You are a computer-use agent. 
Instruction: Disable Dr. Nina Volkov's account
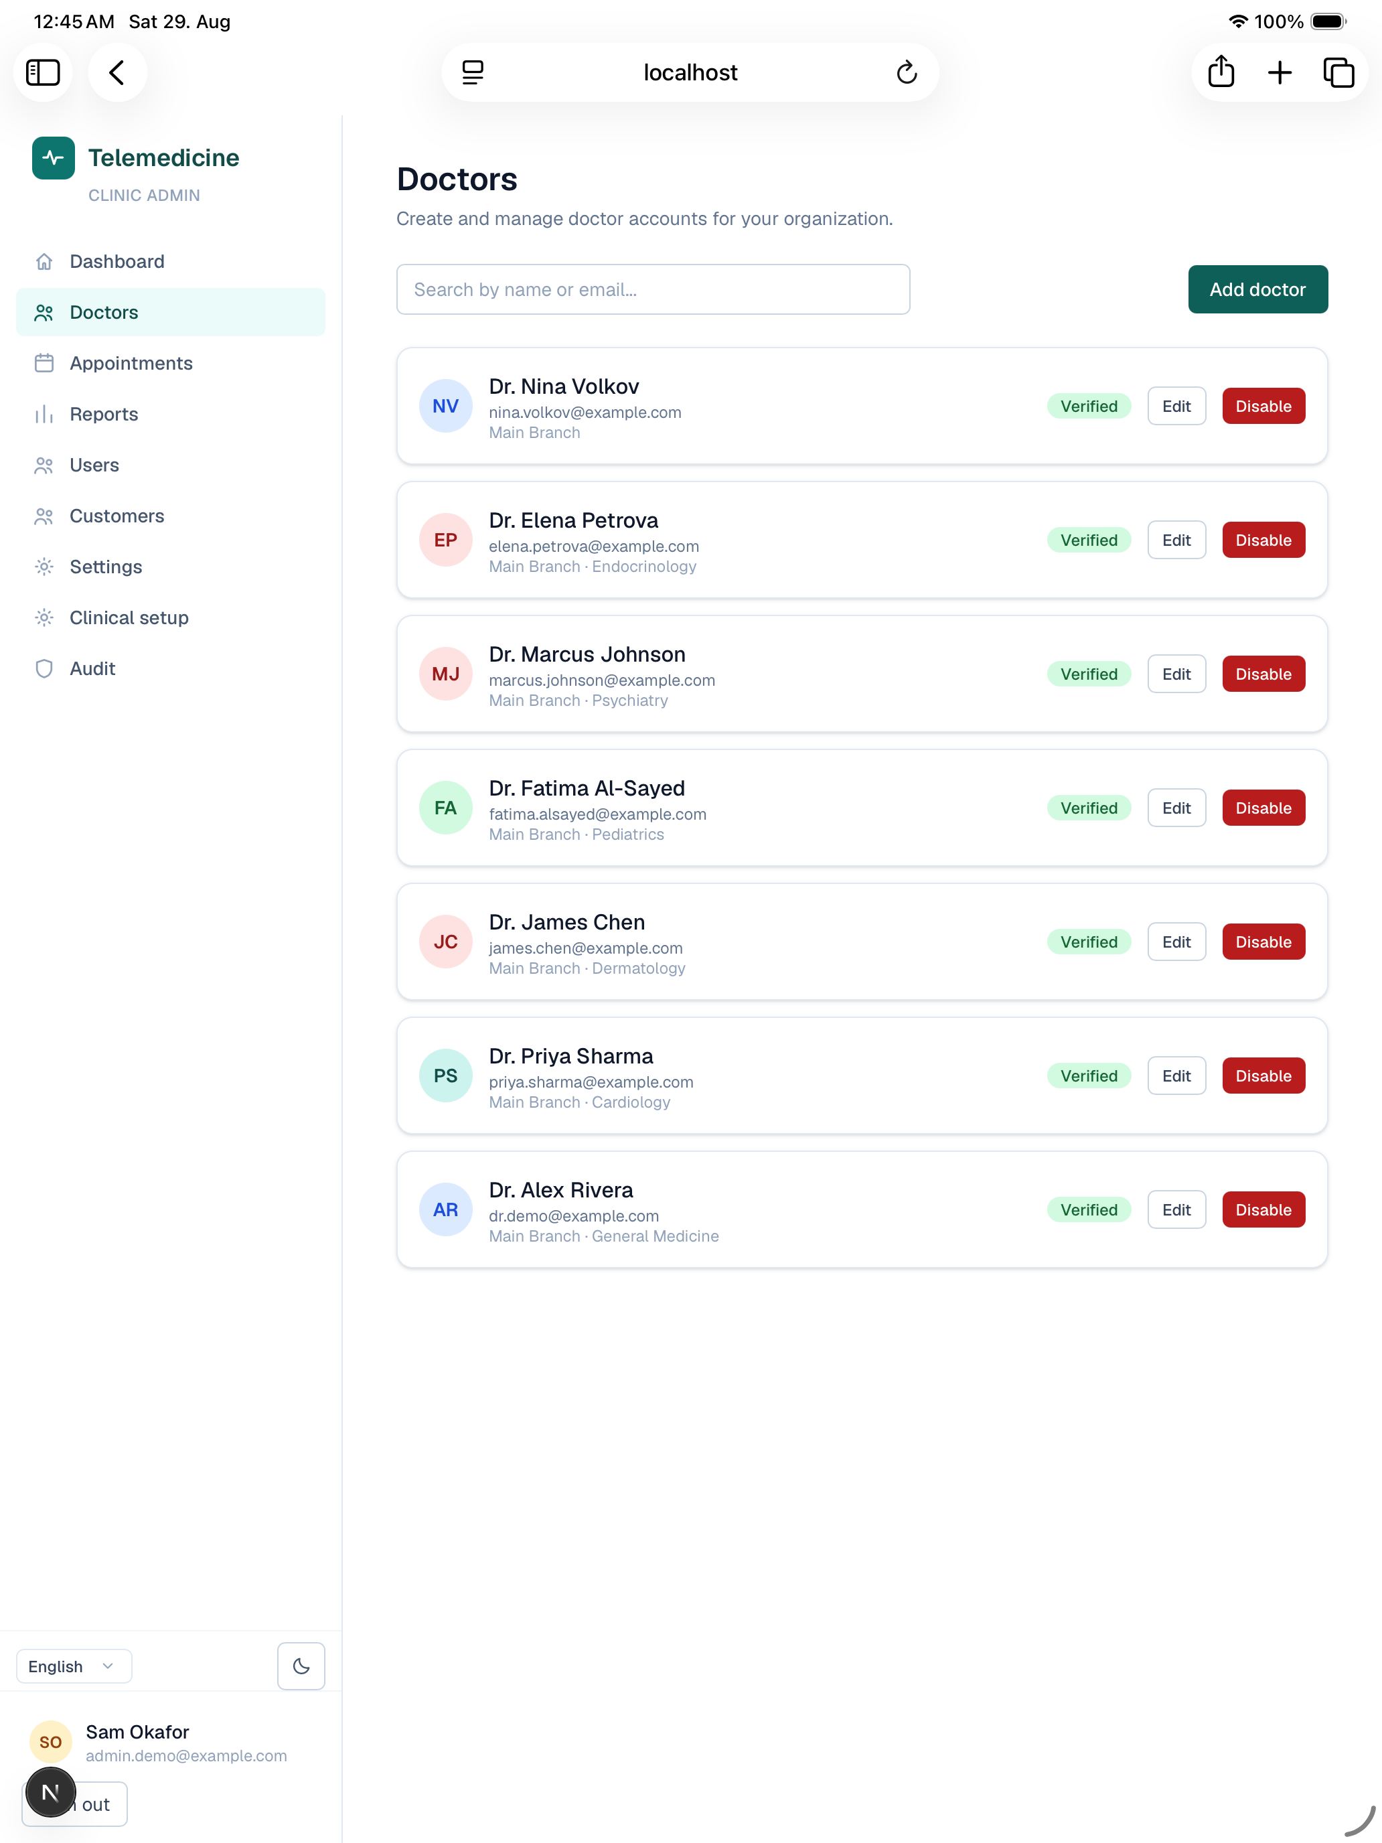pos(1263,406)
